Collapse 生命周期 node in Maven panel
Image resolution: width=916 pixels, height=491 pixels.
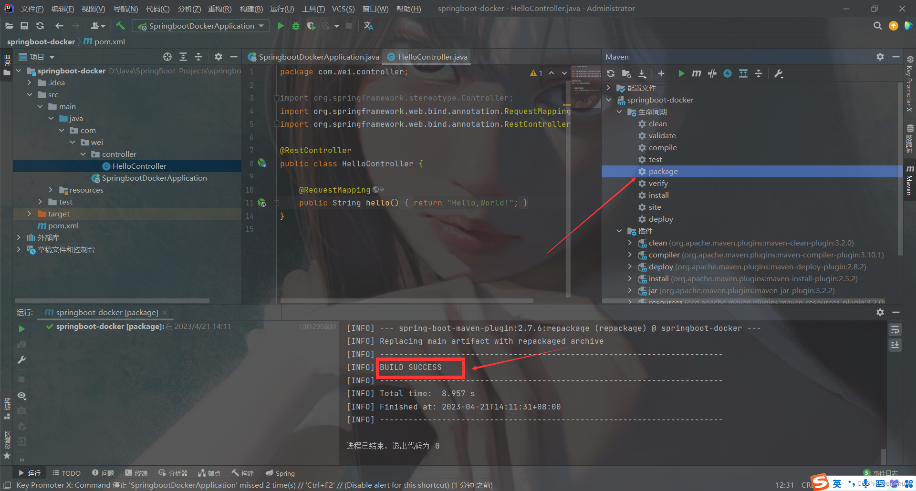[x=619, y=112]
